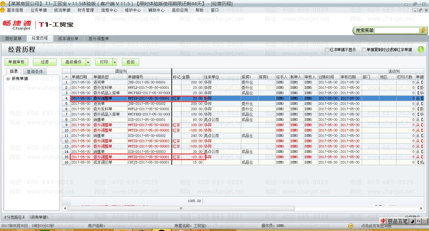Click inside the 搜索菜单 input field

397,30
